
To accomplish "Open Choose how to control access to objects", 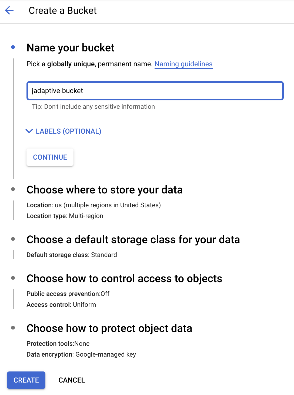I will (x=124, y=278).
